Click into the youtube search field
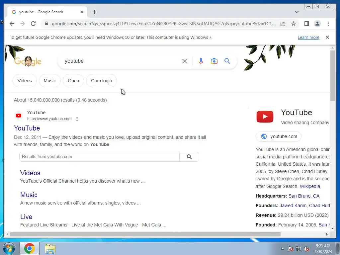Screen dimensions: 340x255 coord(122,61)
